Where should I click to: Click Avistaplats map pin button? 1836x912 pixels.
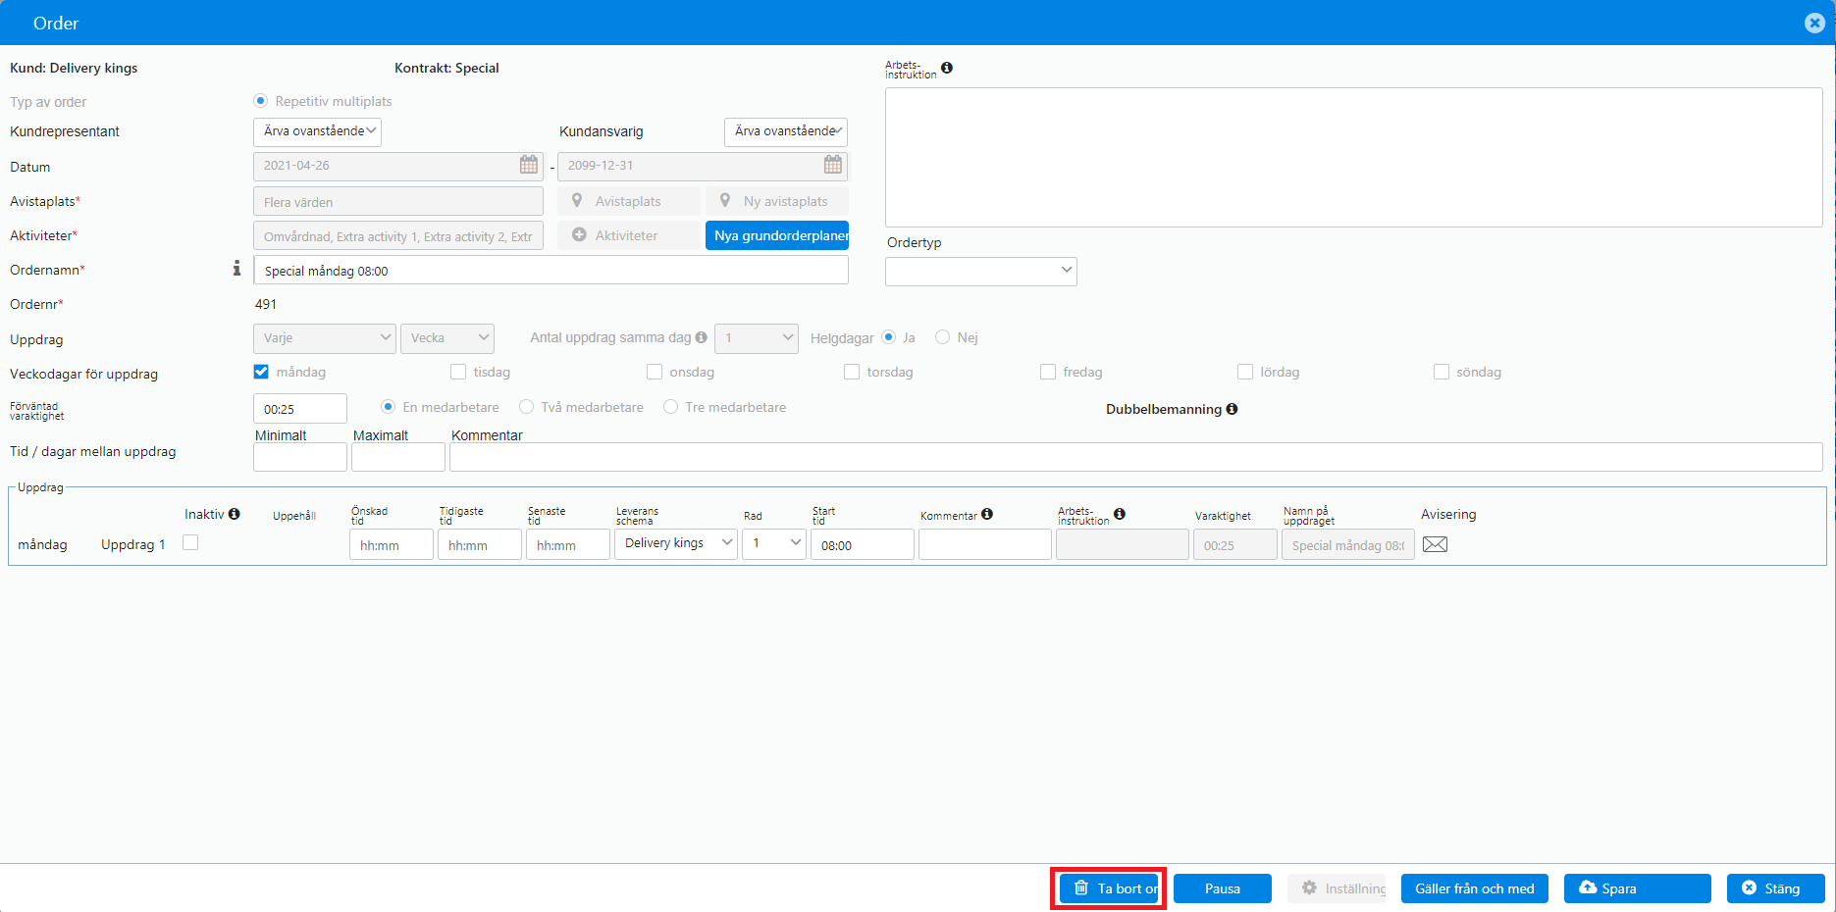(629, 201)
